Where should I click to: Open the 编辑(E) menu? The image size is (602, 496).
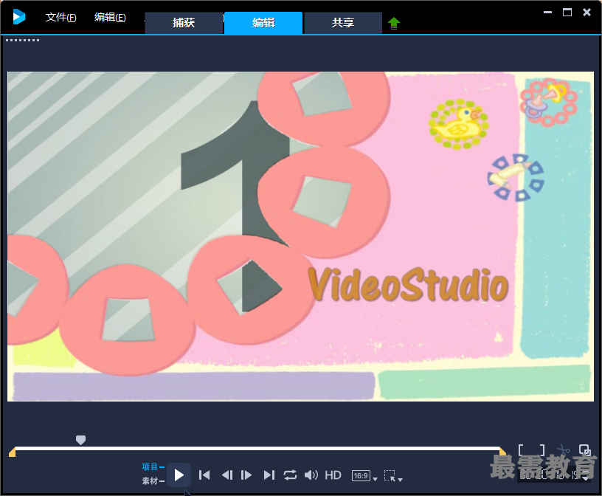[110, 17]
